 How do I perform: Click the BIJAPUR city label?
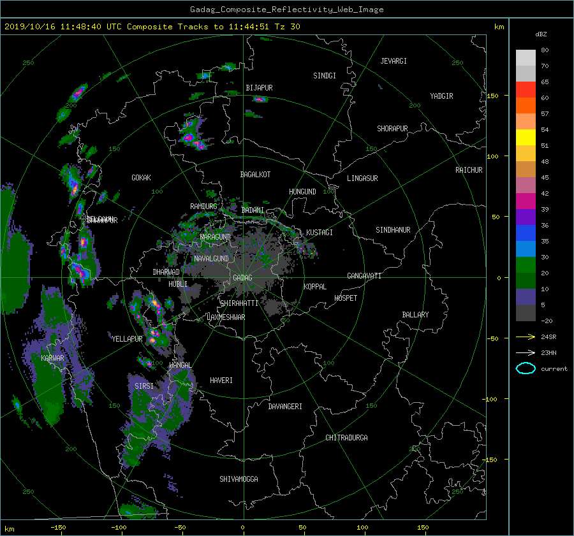[x=259, y=88]
